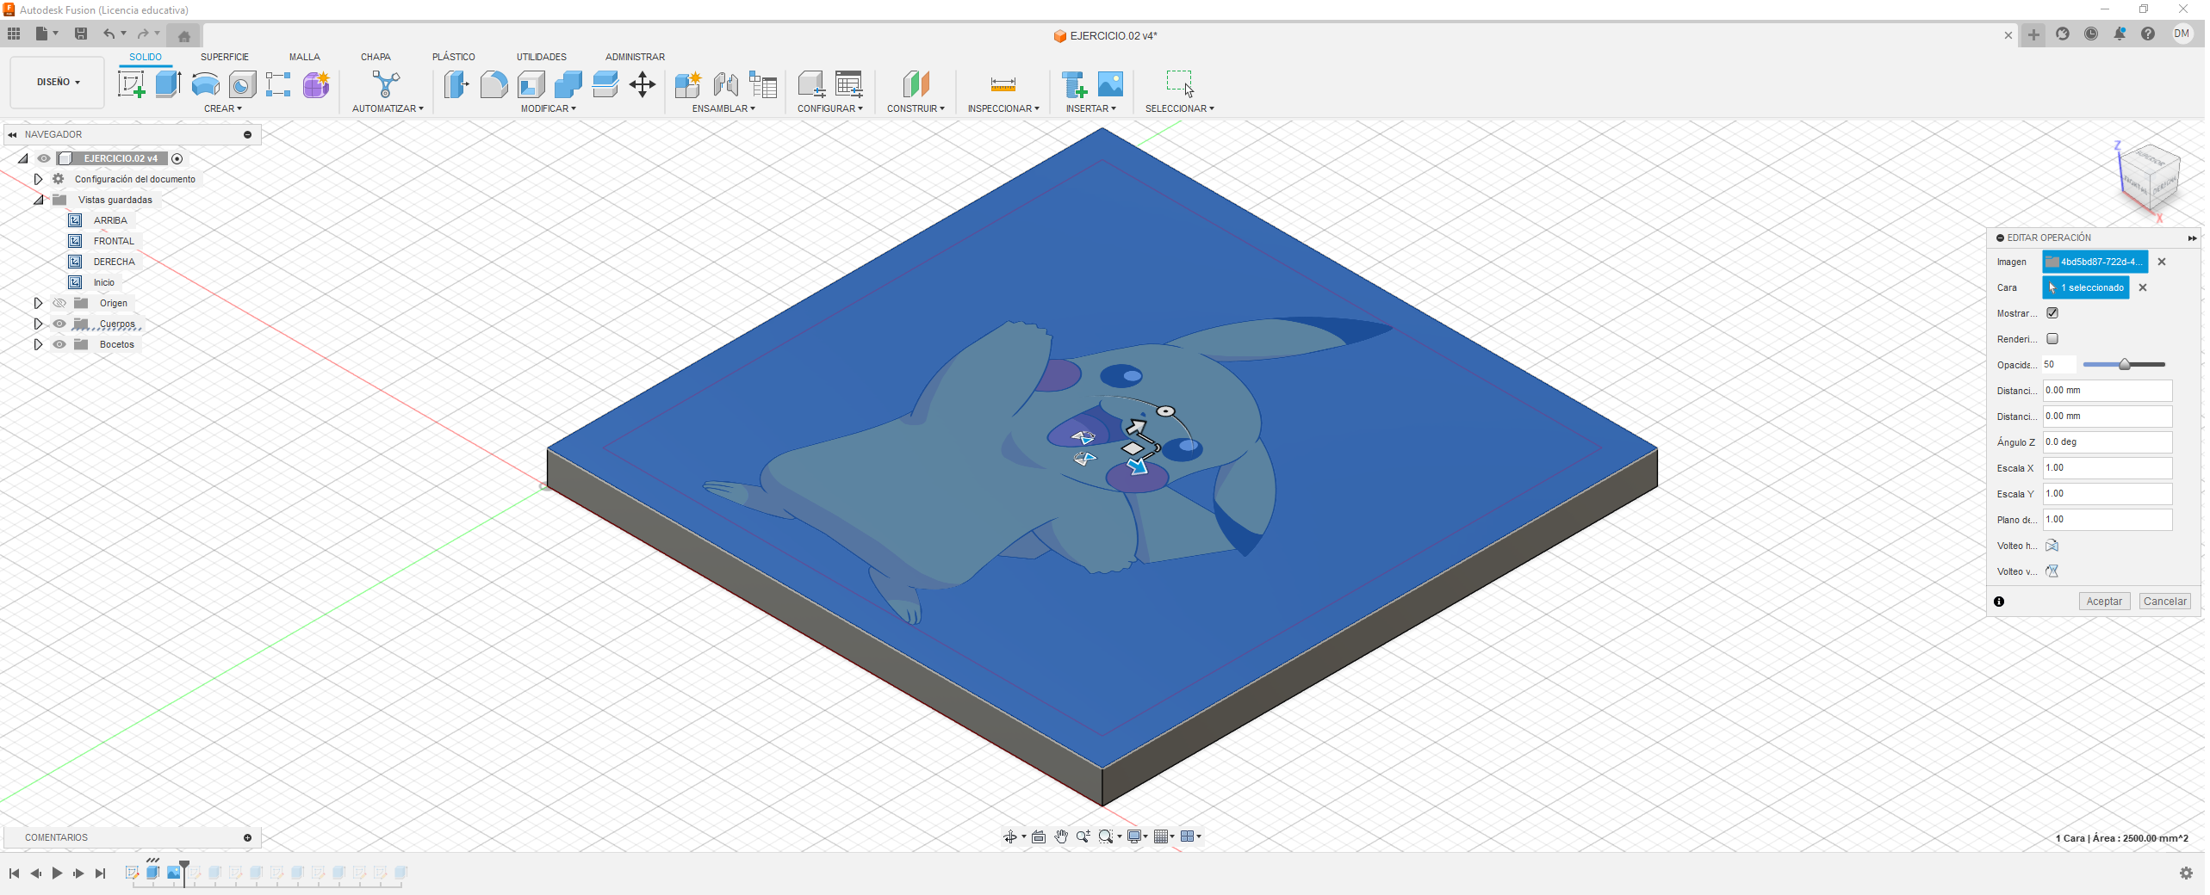Select the Extrude tool

click(x=168, y=84)
